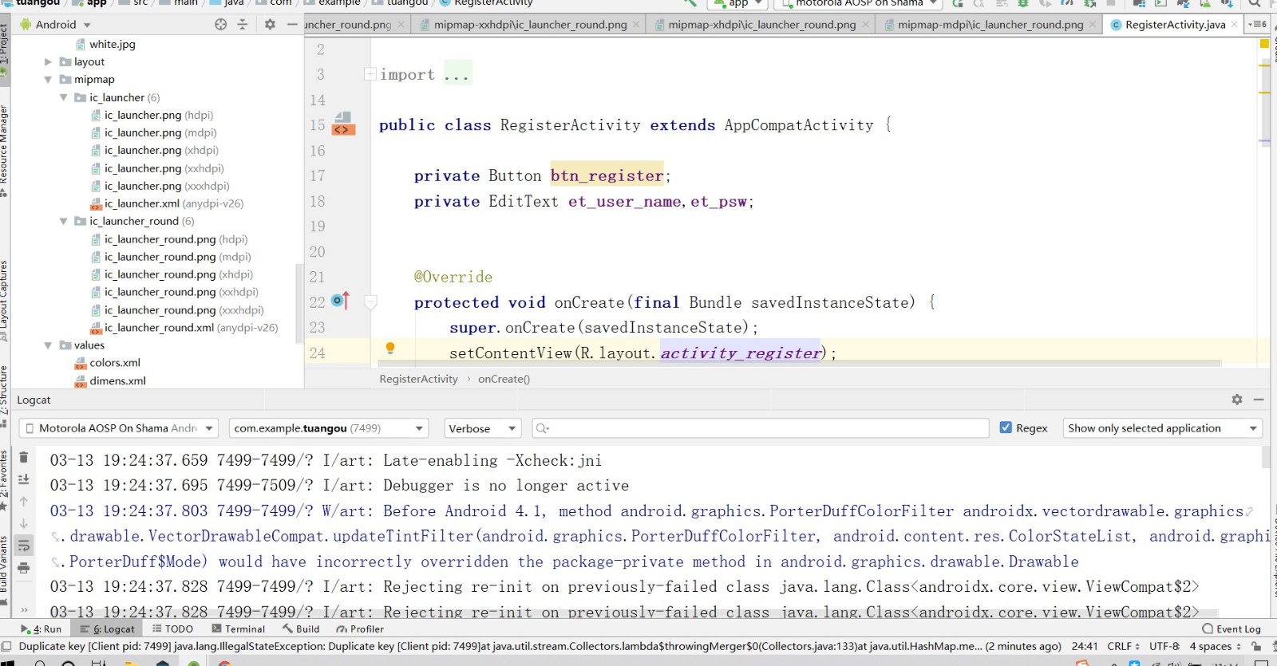This screenshot has width=1277, height=666.
Task: Open the Terminal tool window
Action: click(238, 629)
